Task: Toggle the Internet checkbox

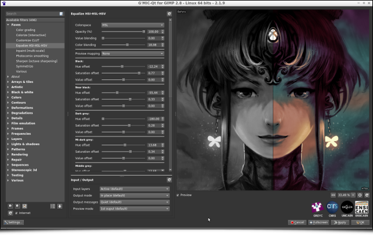Action: coord(16,213)
